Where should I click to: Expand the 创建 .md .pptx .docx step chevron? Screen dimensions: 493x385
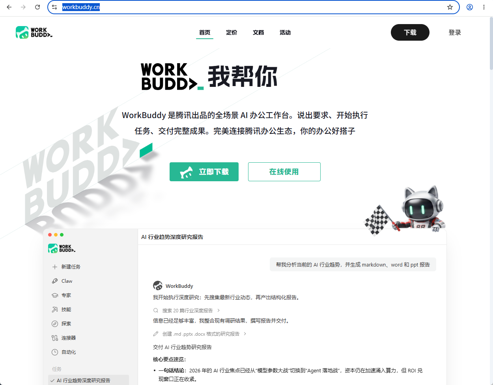pyautogui.click(x=245, y=334)
